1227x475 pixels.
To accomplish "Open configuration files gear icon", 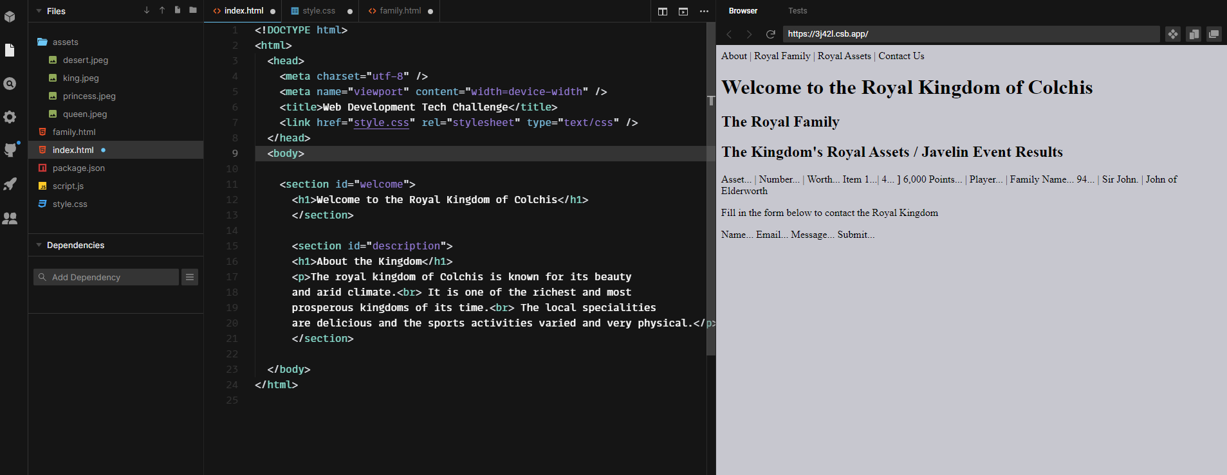I will [10, 117].
